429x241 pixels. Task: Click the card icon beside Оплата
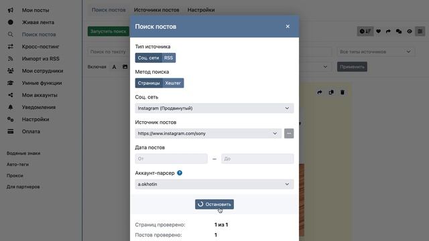pyautogui.click(x=11, y=131)
